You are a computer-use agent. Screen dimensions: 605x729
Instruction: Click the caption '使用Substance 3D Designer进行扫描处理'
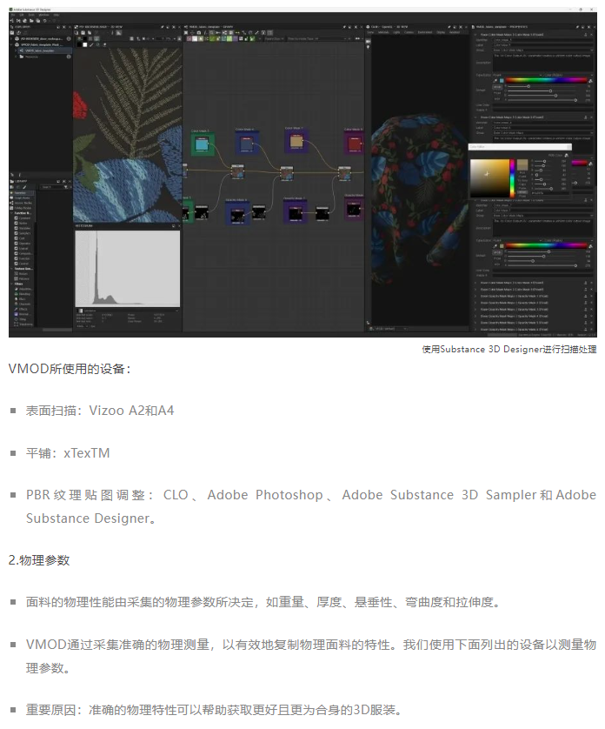tap(509, 349)
